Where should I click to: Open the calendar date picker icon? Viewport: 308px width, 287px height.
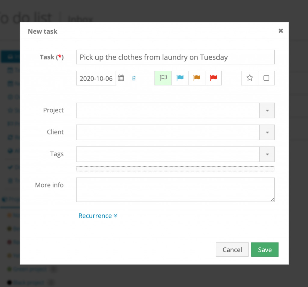121,78
